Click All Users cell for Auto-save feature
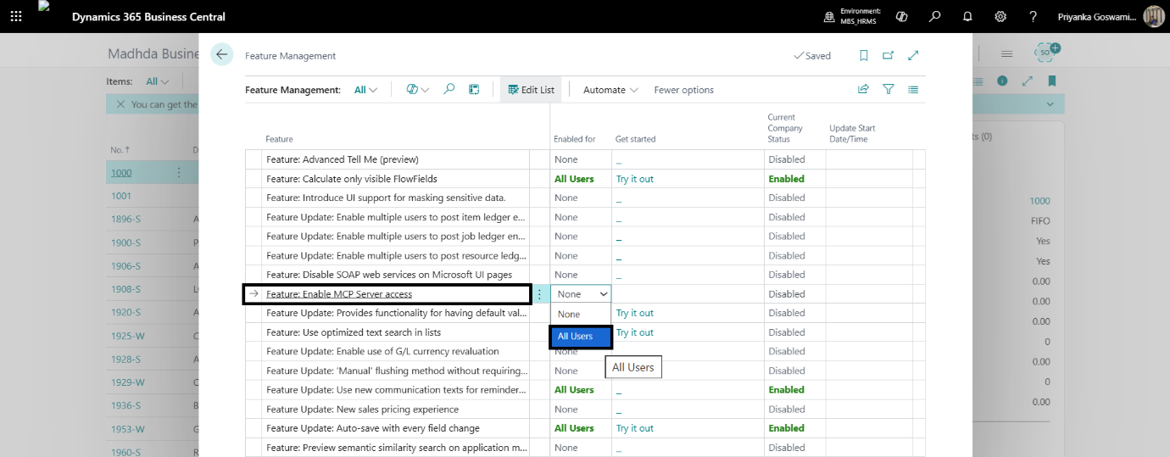 pyautogui.click(x=581, y=428)
